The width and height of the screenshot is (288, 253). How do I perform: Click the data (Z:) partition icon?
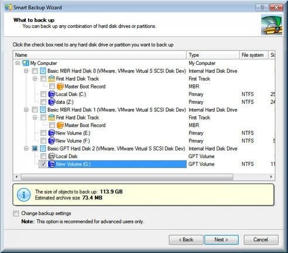coord(52,102)
